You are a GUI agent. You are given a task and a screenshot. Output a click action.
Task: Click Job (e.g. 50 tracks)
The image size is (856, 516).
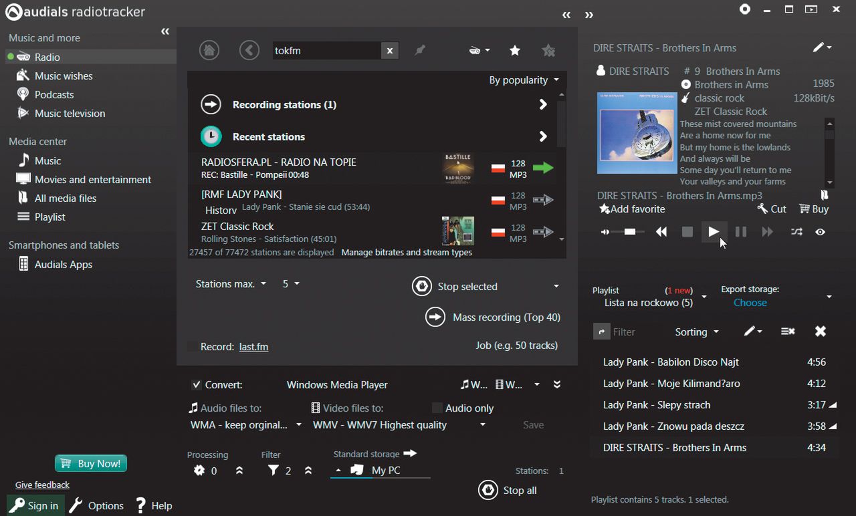[x=516, y=346]
